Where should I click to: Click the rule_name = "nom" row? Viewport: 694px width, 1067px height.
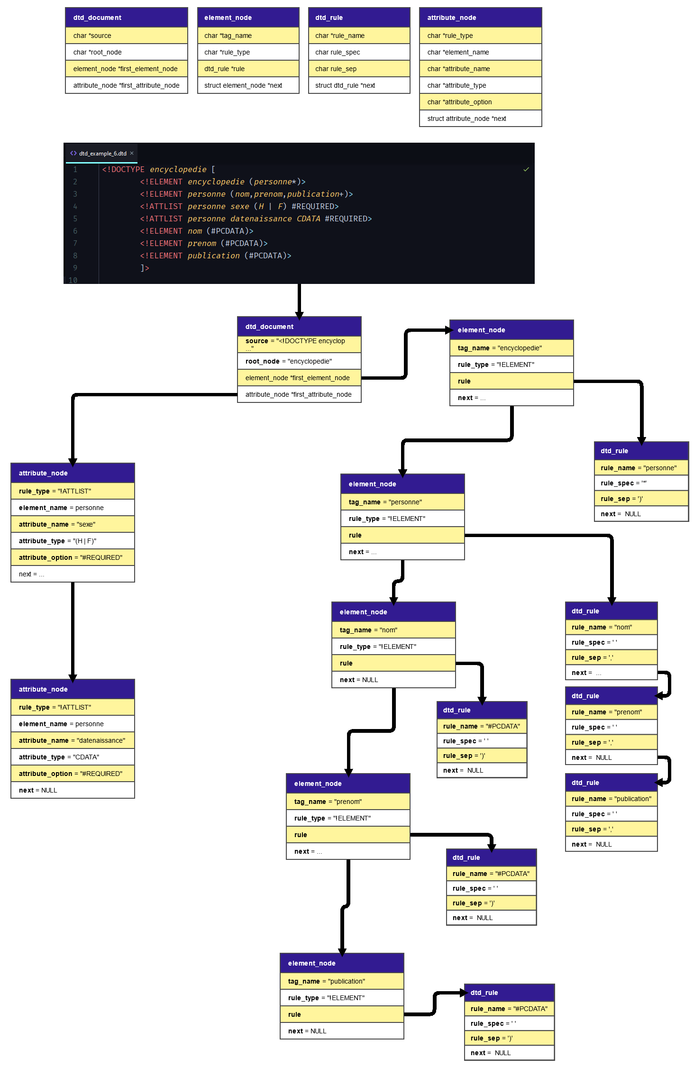pos(611,627)
